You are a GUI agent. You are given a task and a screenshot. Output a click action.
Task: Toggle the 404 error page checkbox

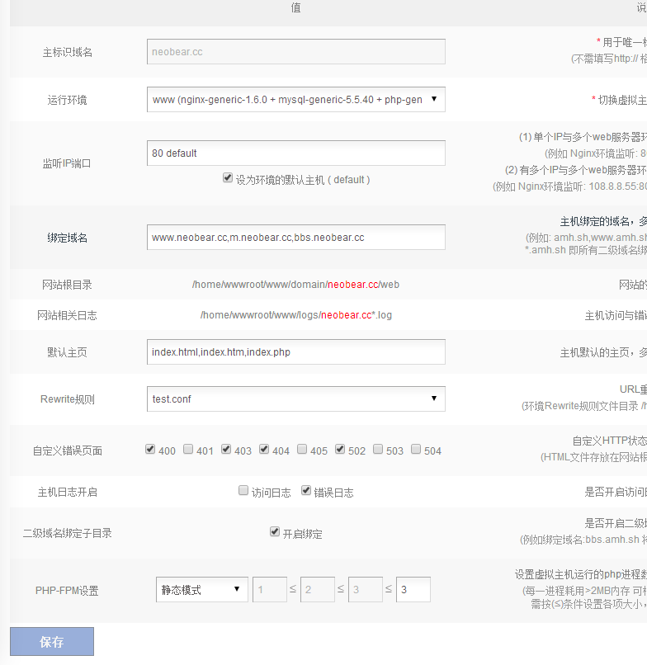point(264,450)
